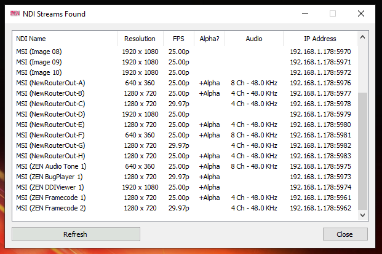Click IP address 192.168.1.178:5962
382x254 pixels.
pyautogui.click(x=320, y=209)
